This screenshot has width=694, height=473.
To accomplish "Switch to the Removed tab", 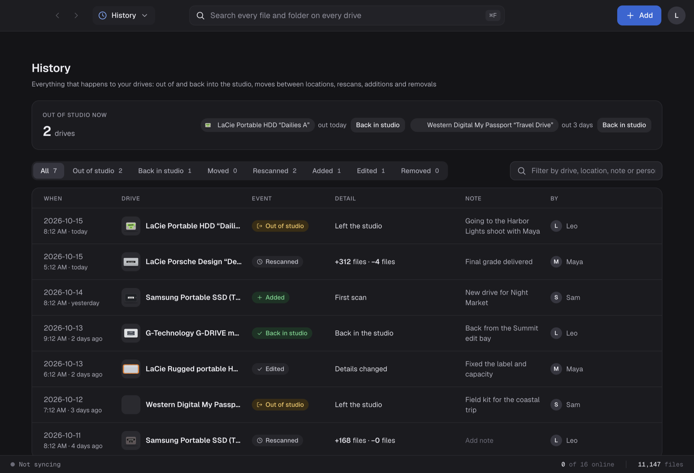I will pyautogui.click(x=420, y=171).
